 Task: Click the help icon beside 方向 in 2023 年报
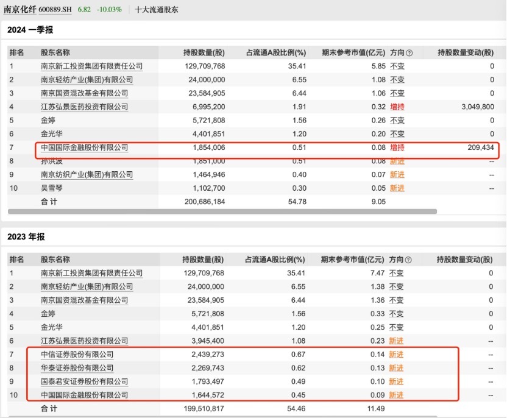coord(408,260)
